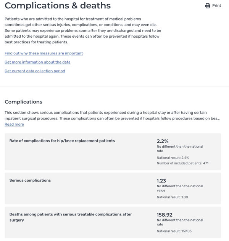Click the 'Complications & deaths' page heading
The image size is (229, 241).
click(x=58, y=6)
